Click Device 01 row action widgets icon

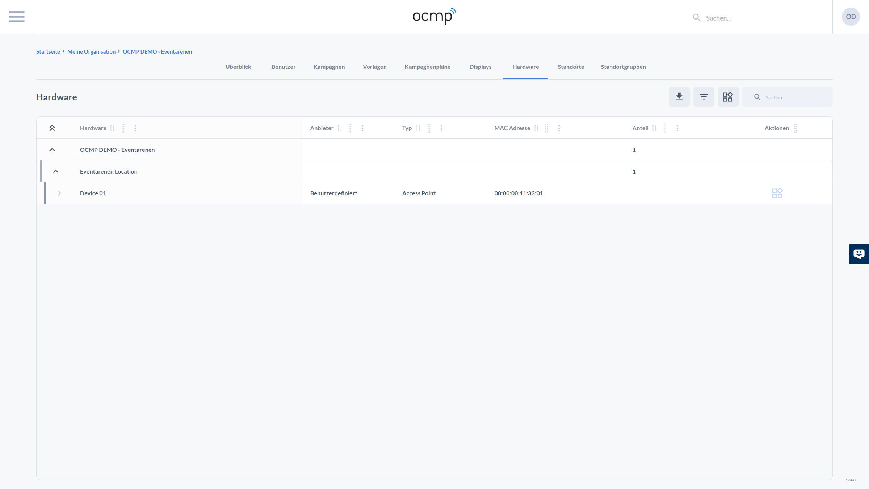click(777, 193)
